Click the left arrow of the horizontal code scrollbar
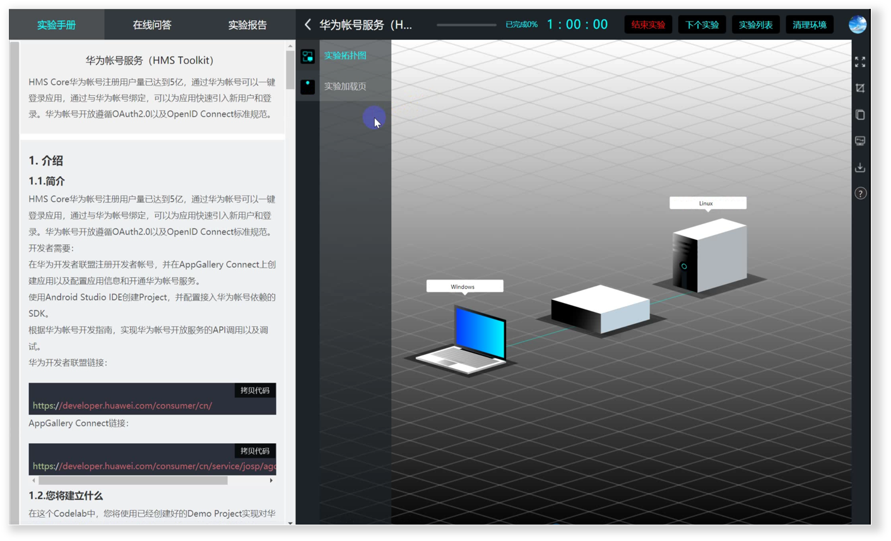Viewport: 891px width, 541px height. [x=33, y=480]
